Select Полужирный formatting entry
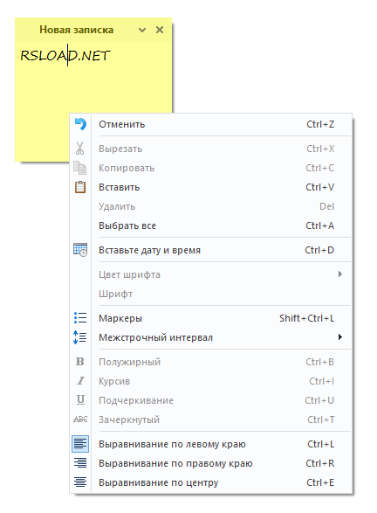 [211, 362]
